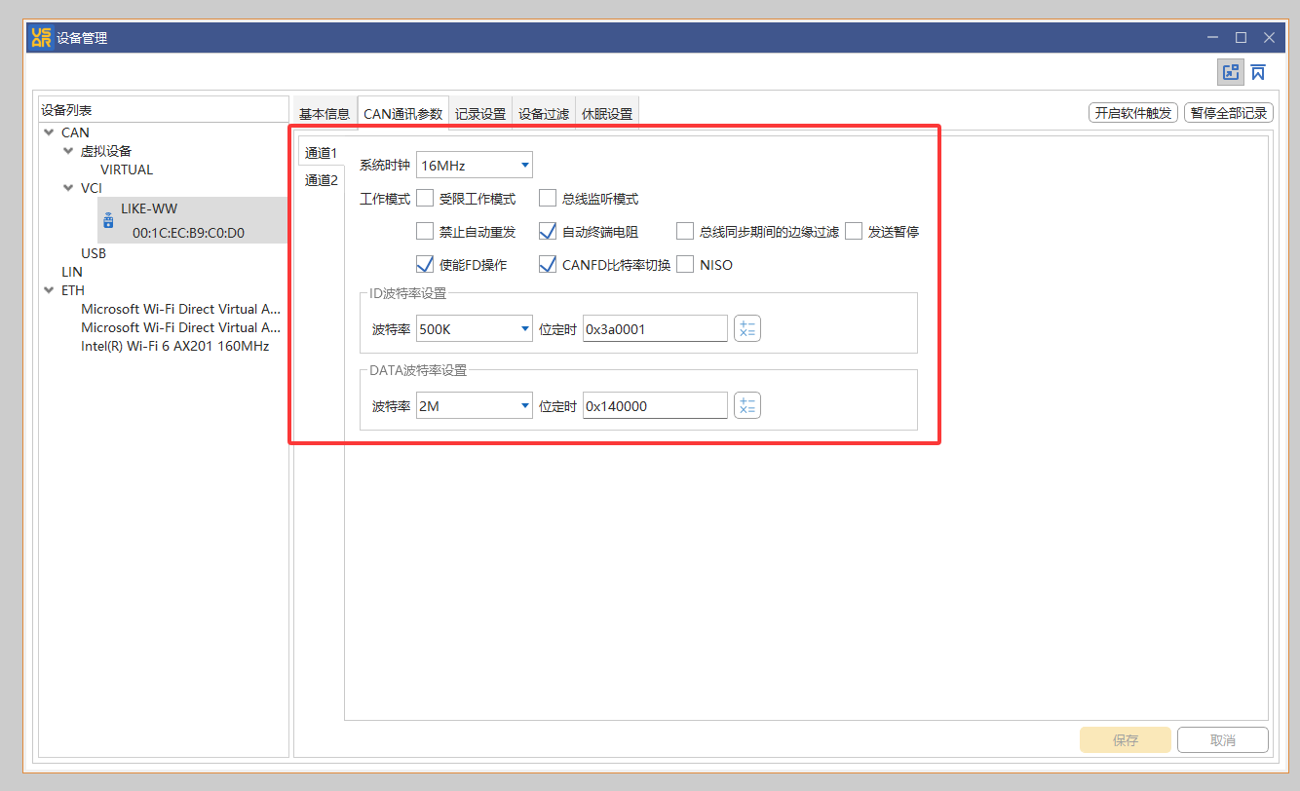This screenshot has width=1300, height=791.
Task: Toggle the 发送暂停 checkbox
Action: (854, 231)
